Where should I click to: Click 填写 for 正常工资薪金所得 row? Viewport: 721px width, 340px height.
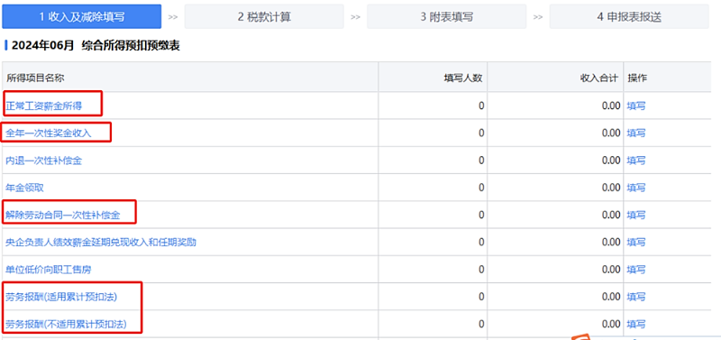[636, 106]
